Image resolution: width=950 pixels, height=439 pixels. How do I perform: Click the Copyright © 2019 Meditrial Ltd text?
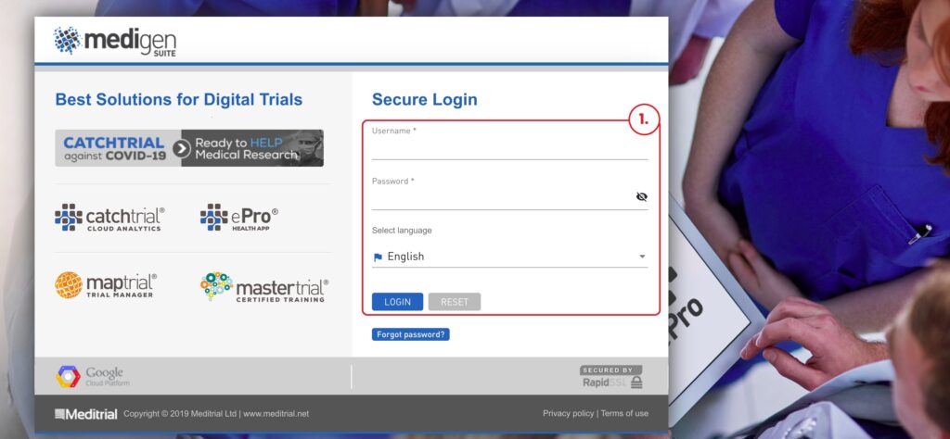point(180,414)
